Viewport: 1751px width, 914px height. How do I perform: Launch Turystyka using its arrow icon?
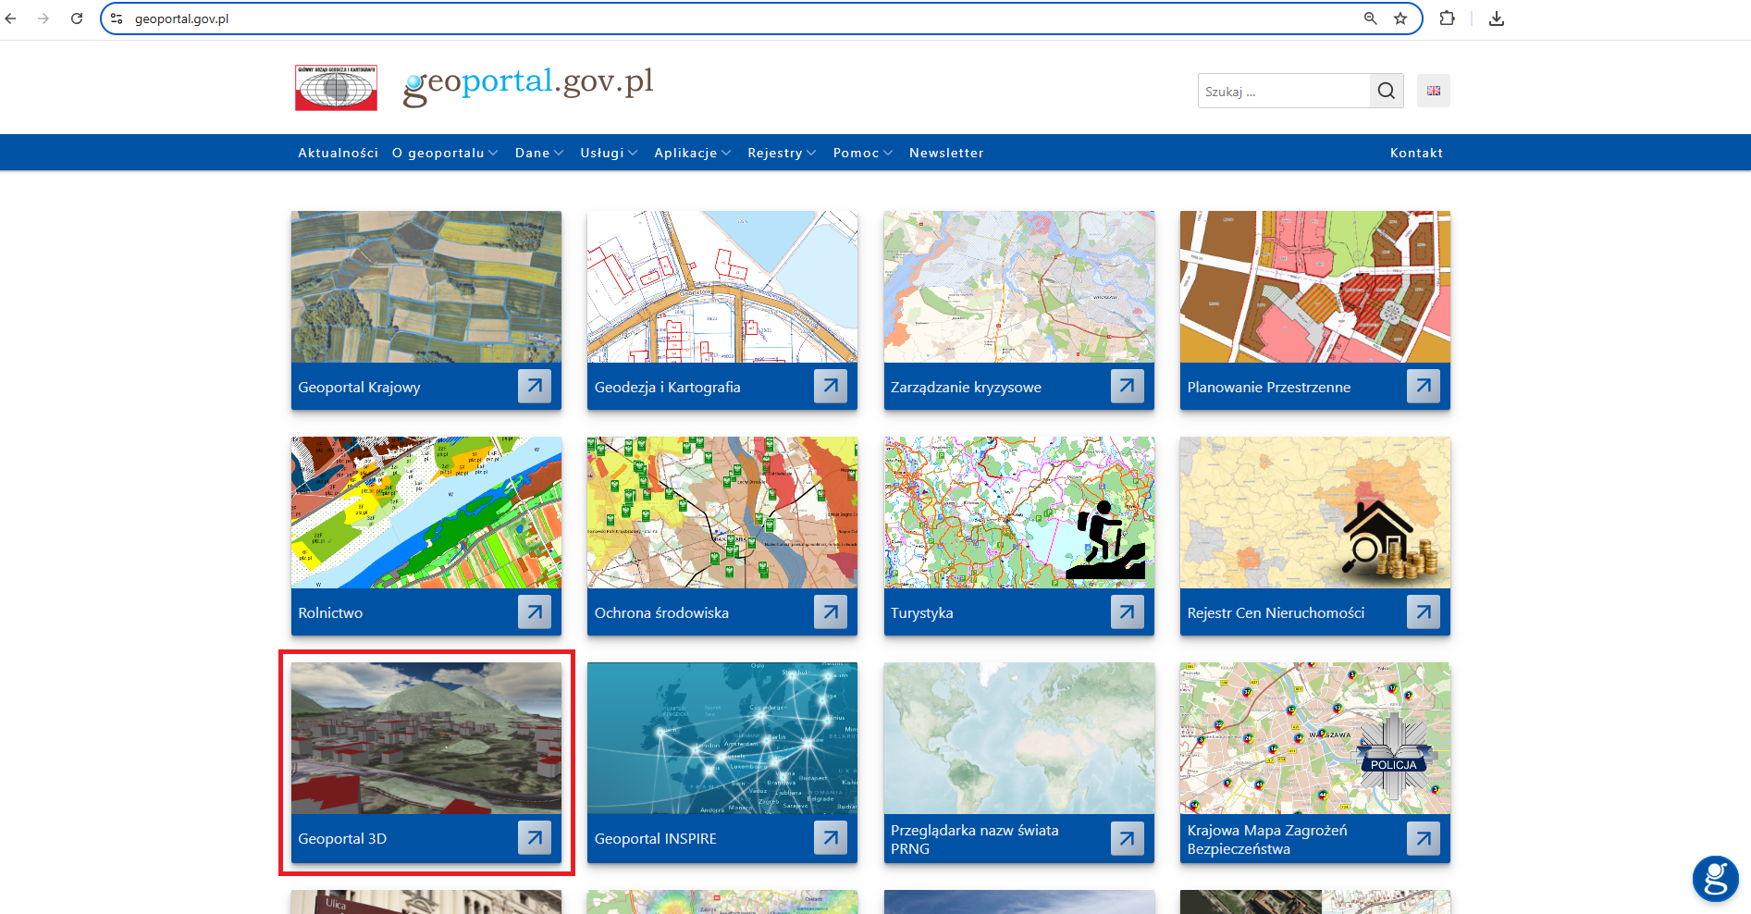point(1127,611)
